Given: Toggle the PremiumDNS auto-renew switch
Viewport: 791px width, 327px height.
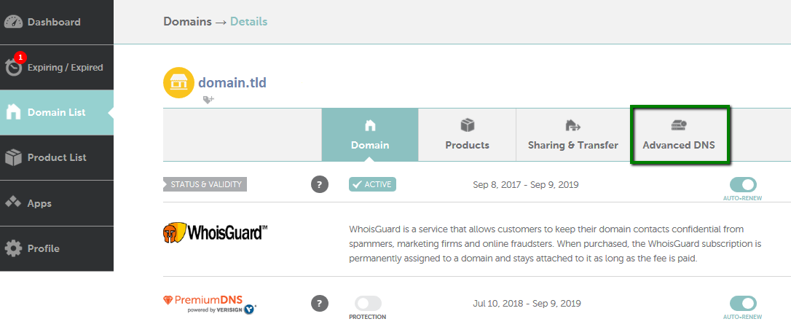Looking at the screenshot, I should pyautogui.click(x=743, y=303).
